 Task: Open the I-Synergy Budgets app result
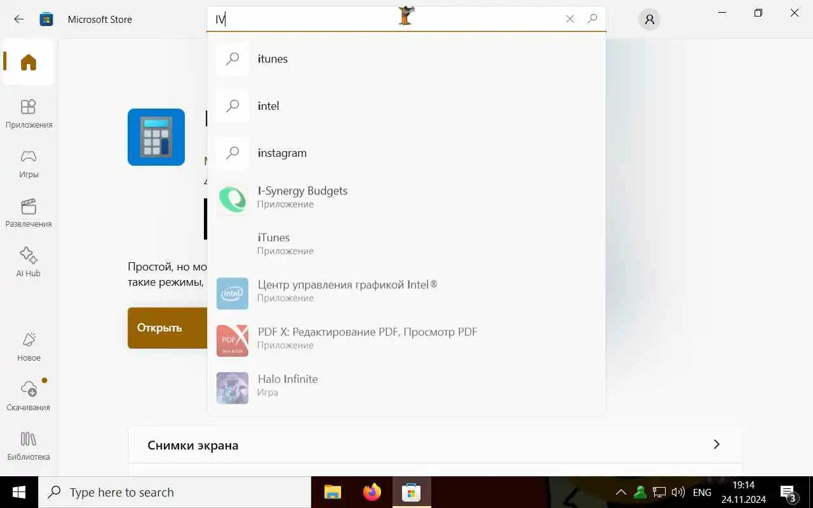(x=406, y=199)
